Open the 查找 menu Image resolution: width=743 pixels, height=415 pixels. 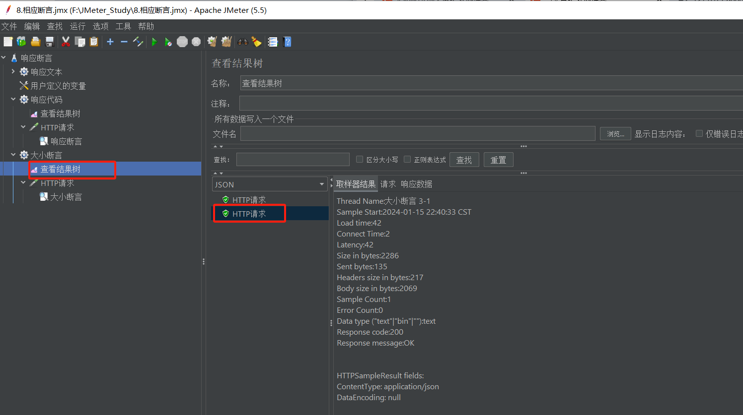pos(55,26)
